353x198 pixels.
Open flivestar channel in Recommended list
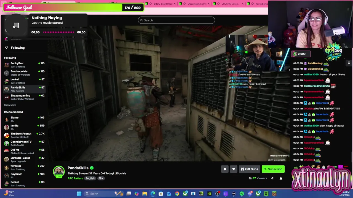[24, 167]
